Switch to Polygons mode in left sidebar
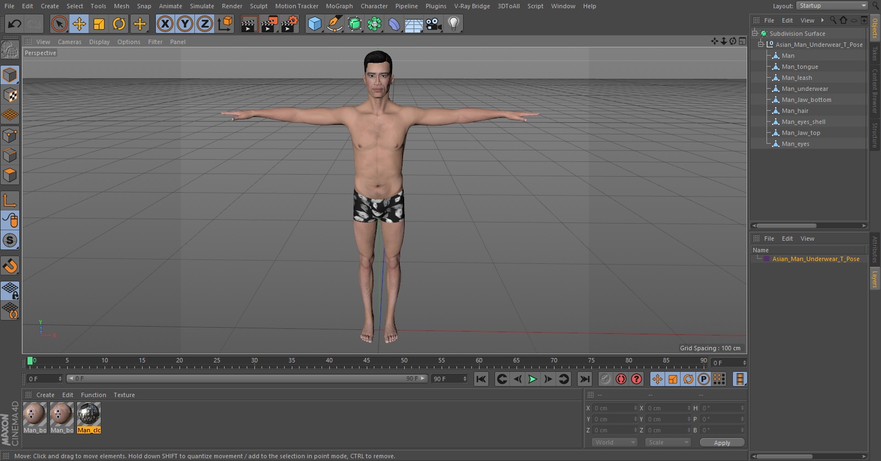Screen dimensions: 881x461 pos(10,176)
